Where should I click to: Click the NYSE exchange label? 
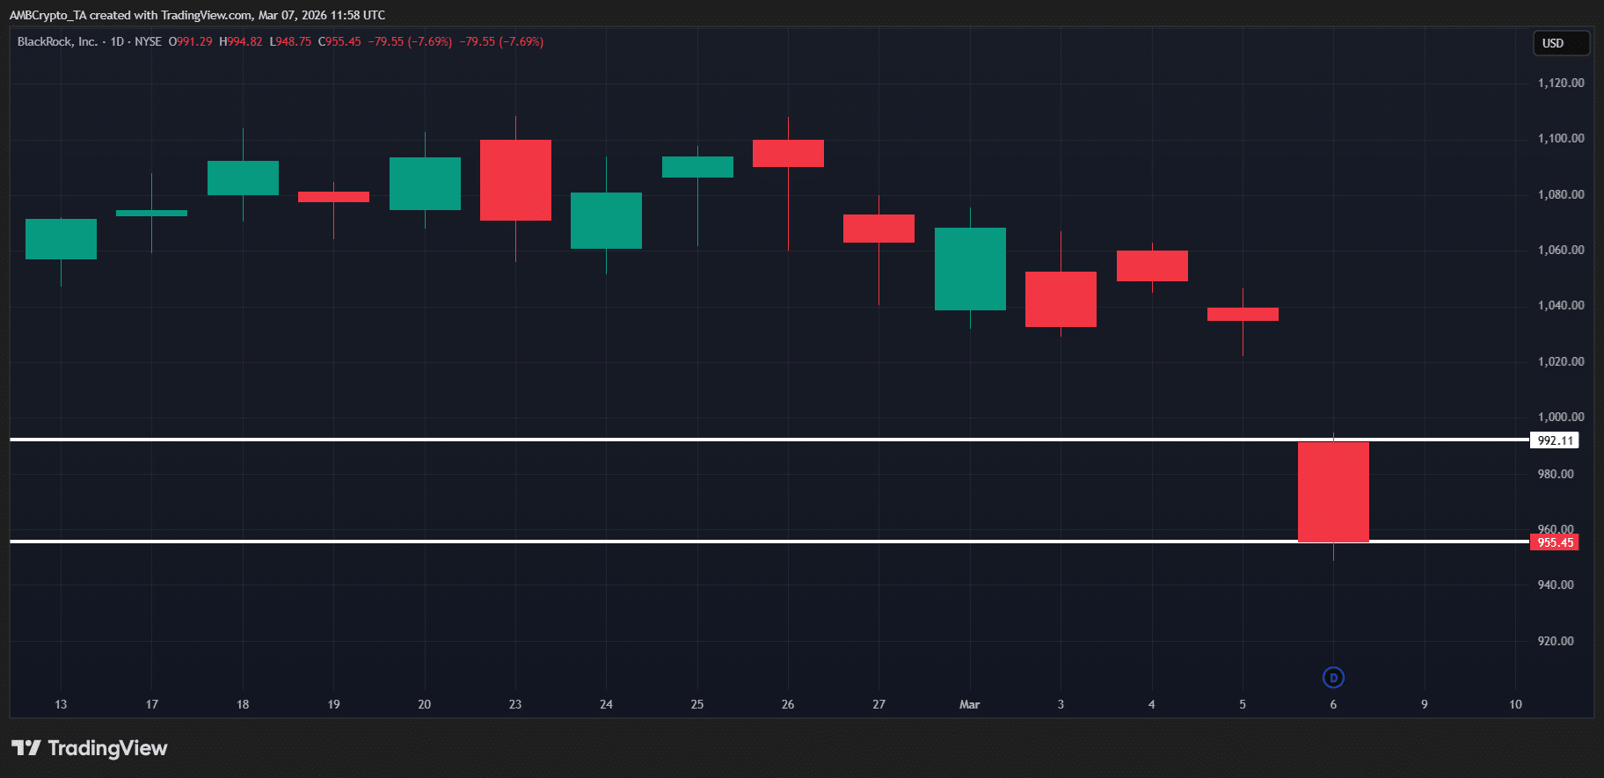148,41
